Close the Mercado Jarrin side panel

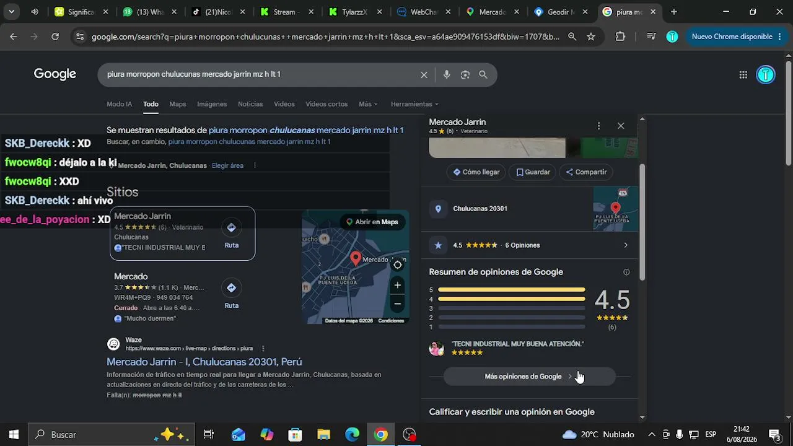click(x=621, y=126)
